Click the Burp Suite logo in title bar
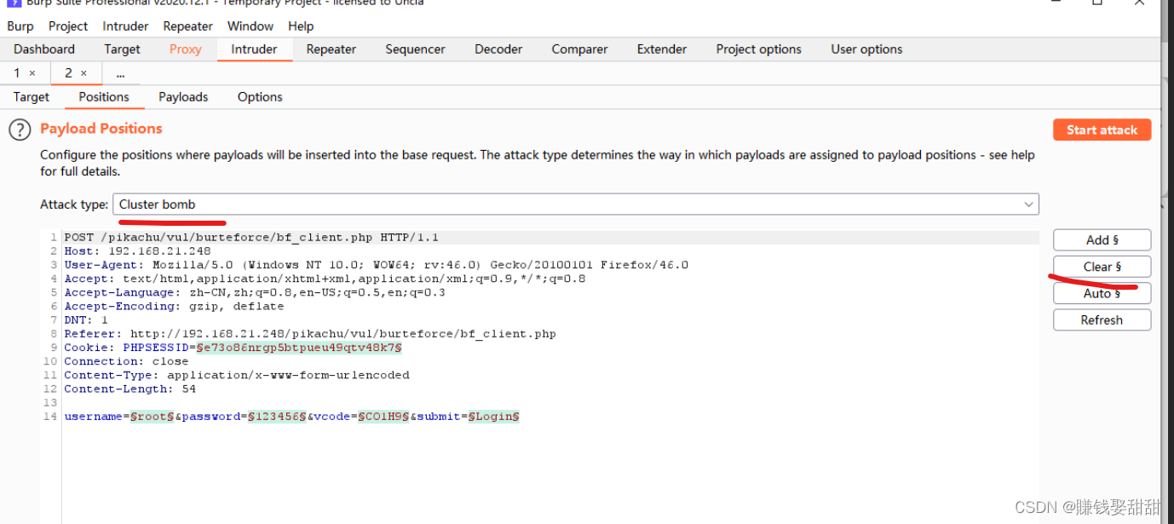This screenshot has width=1174, height=524. coord(14,3)
